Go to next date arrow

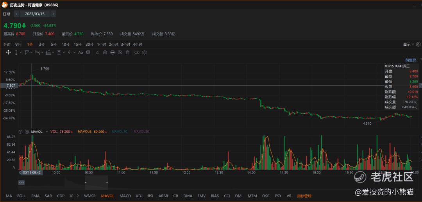click(53, 14)
